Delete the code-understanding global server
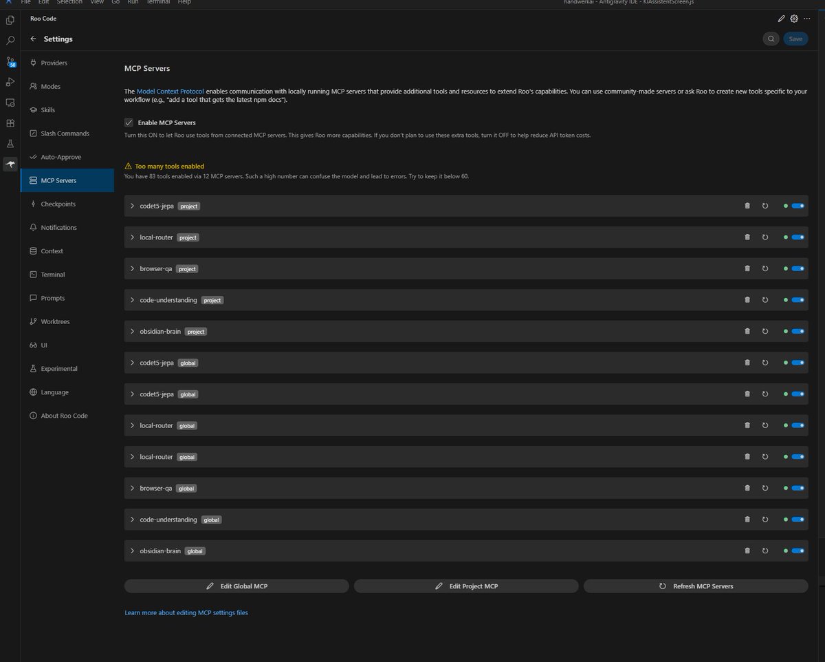 [x=747, y=520]
